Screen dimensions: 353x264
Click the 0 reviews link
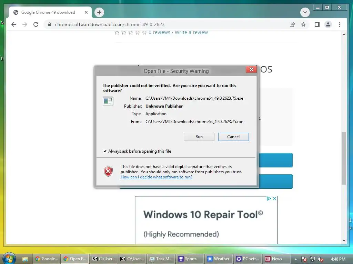[159, 33]
